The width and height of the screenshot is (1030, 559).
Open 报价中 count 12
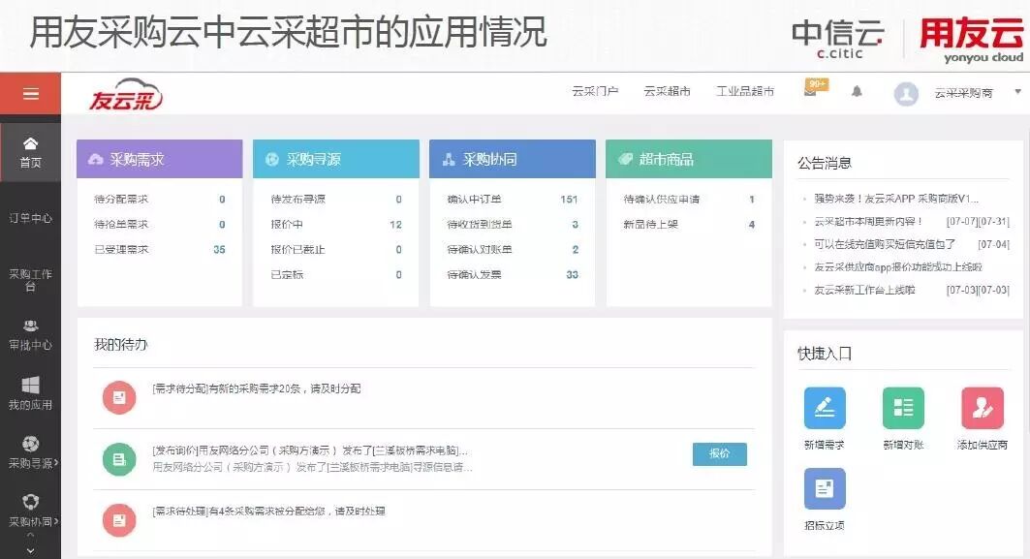395,225
